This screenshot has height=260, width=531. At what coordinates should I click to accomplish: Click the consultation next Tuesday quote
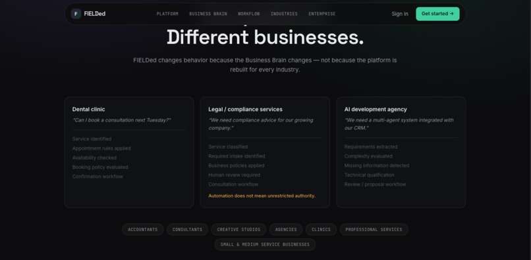[122, 120]
